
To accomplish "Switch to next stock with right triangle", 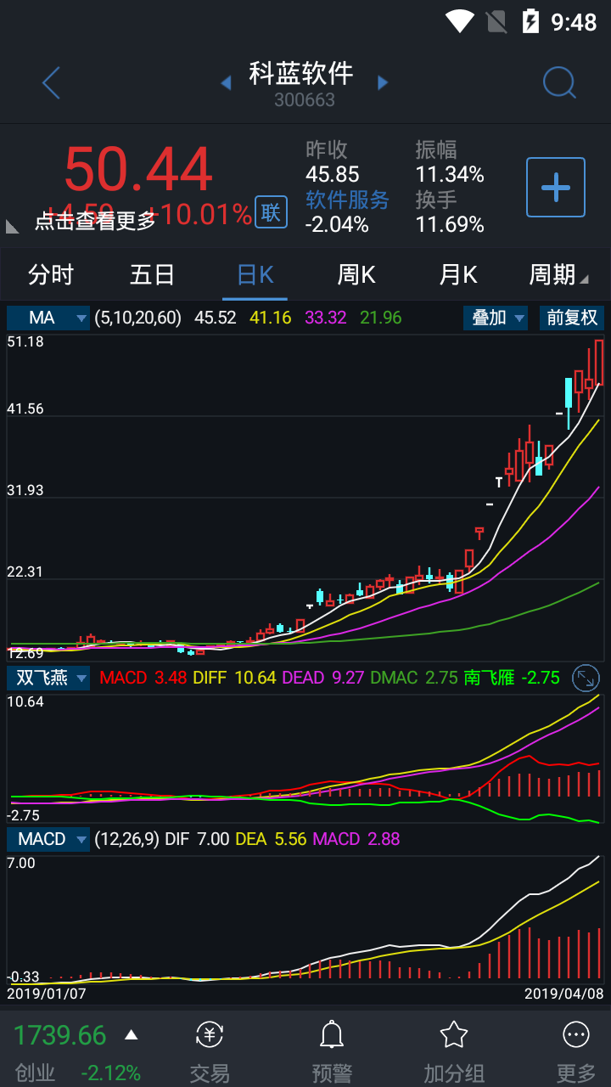I will tap(383, 82).
